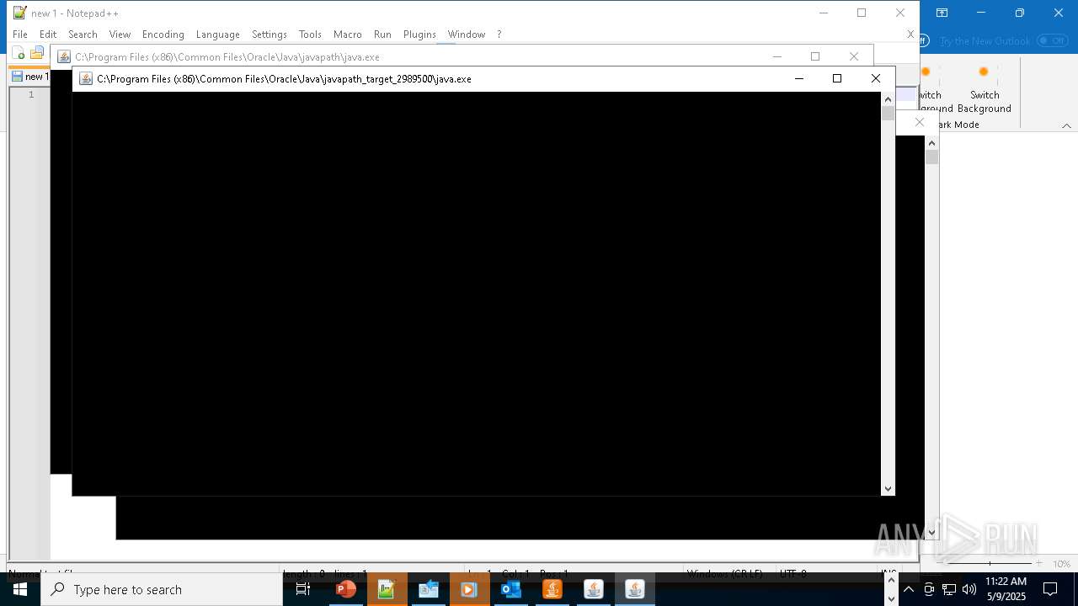Click New file icon in Notepad++ toolbar
1078x606 pixels.
point(19,54)
